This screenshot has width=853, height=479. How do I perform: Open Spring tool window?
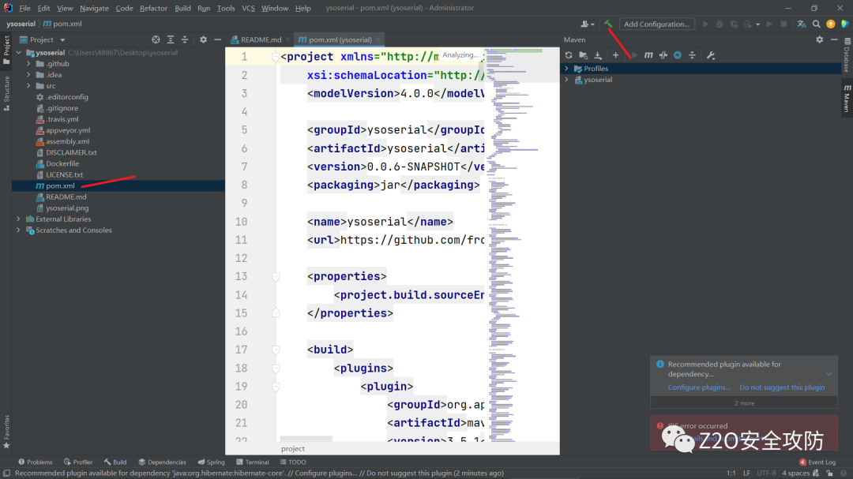pyautogui.click(x=211, y=462)
